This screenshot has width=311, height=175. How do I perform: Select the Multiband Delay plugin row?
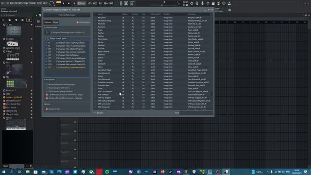(x=152, y=20)
